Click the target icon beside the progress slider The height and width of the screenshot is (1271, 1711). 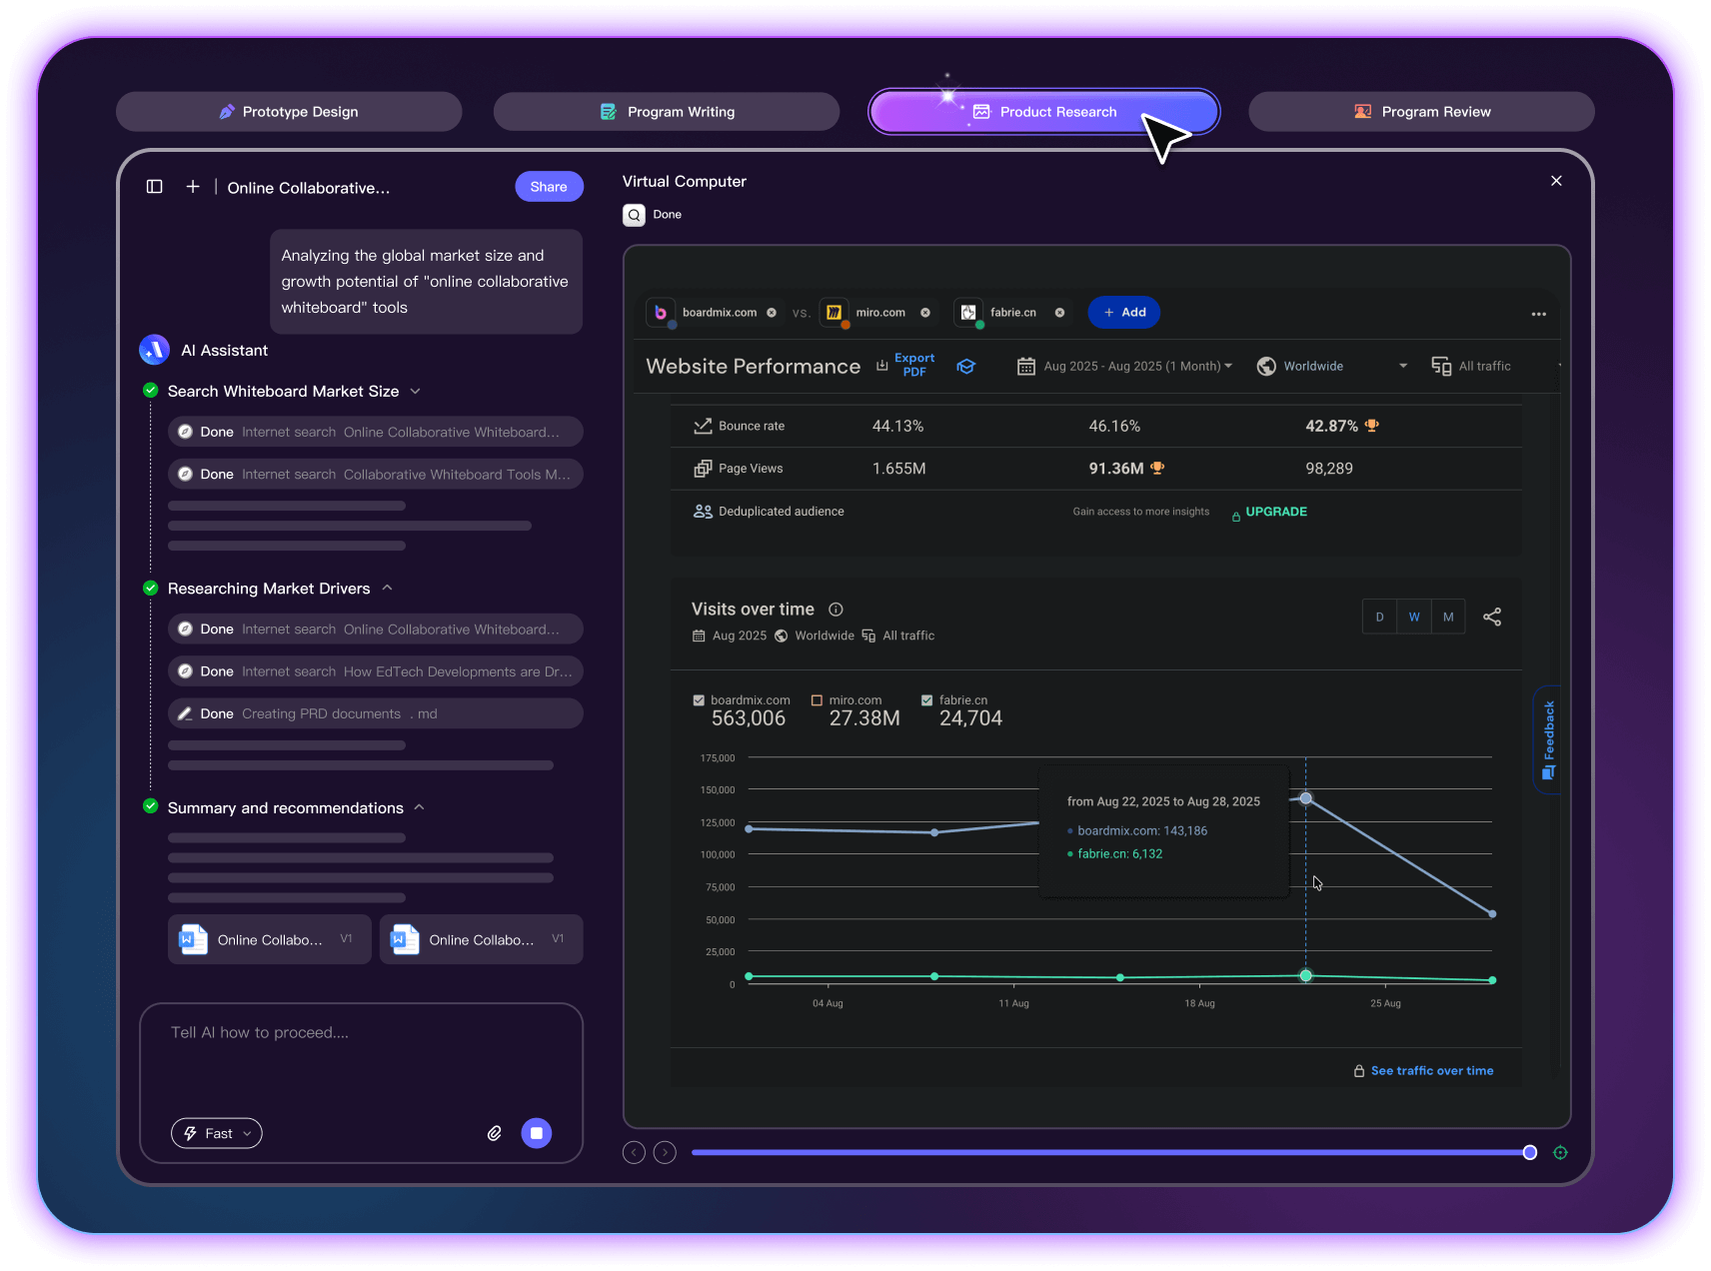click(x=1560, y=1152)
